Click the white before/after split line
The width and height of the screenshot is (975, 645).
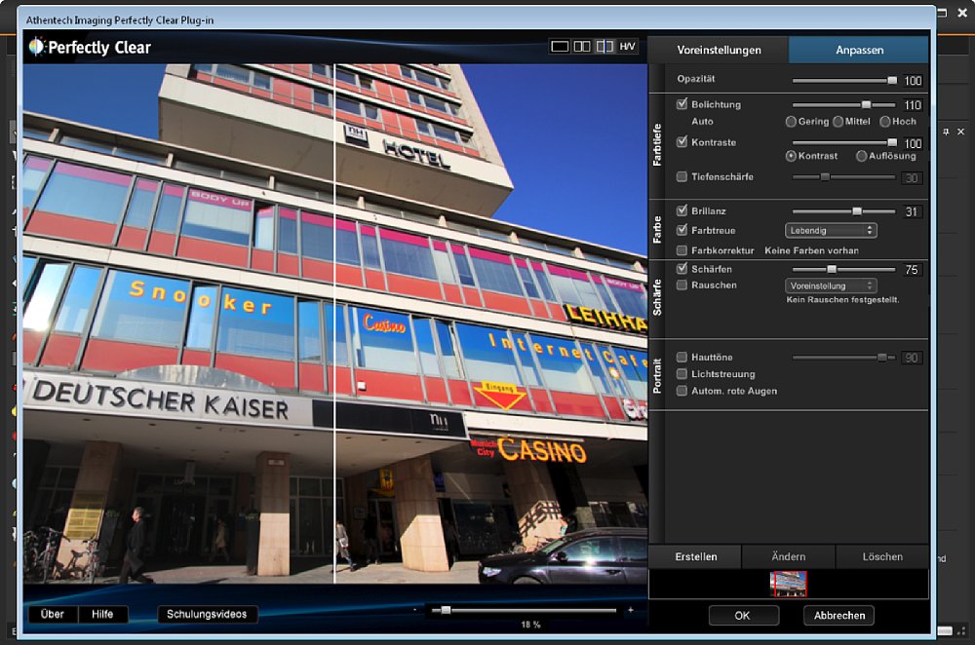(334, 323)
